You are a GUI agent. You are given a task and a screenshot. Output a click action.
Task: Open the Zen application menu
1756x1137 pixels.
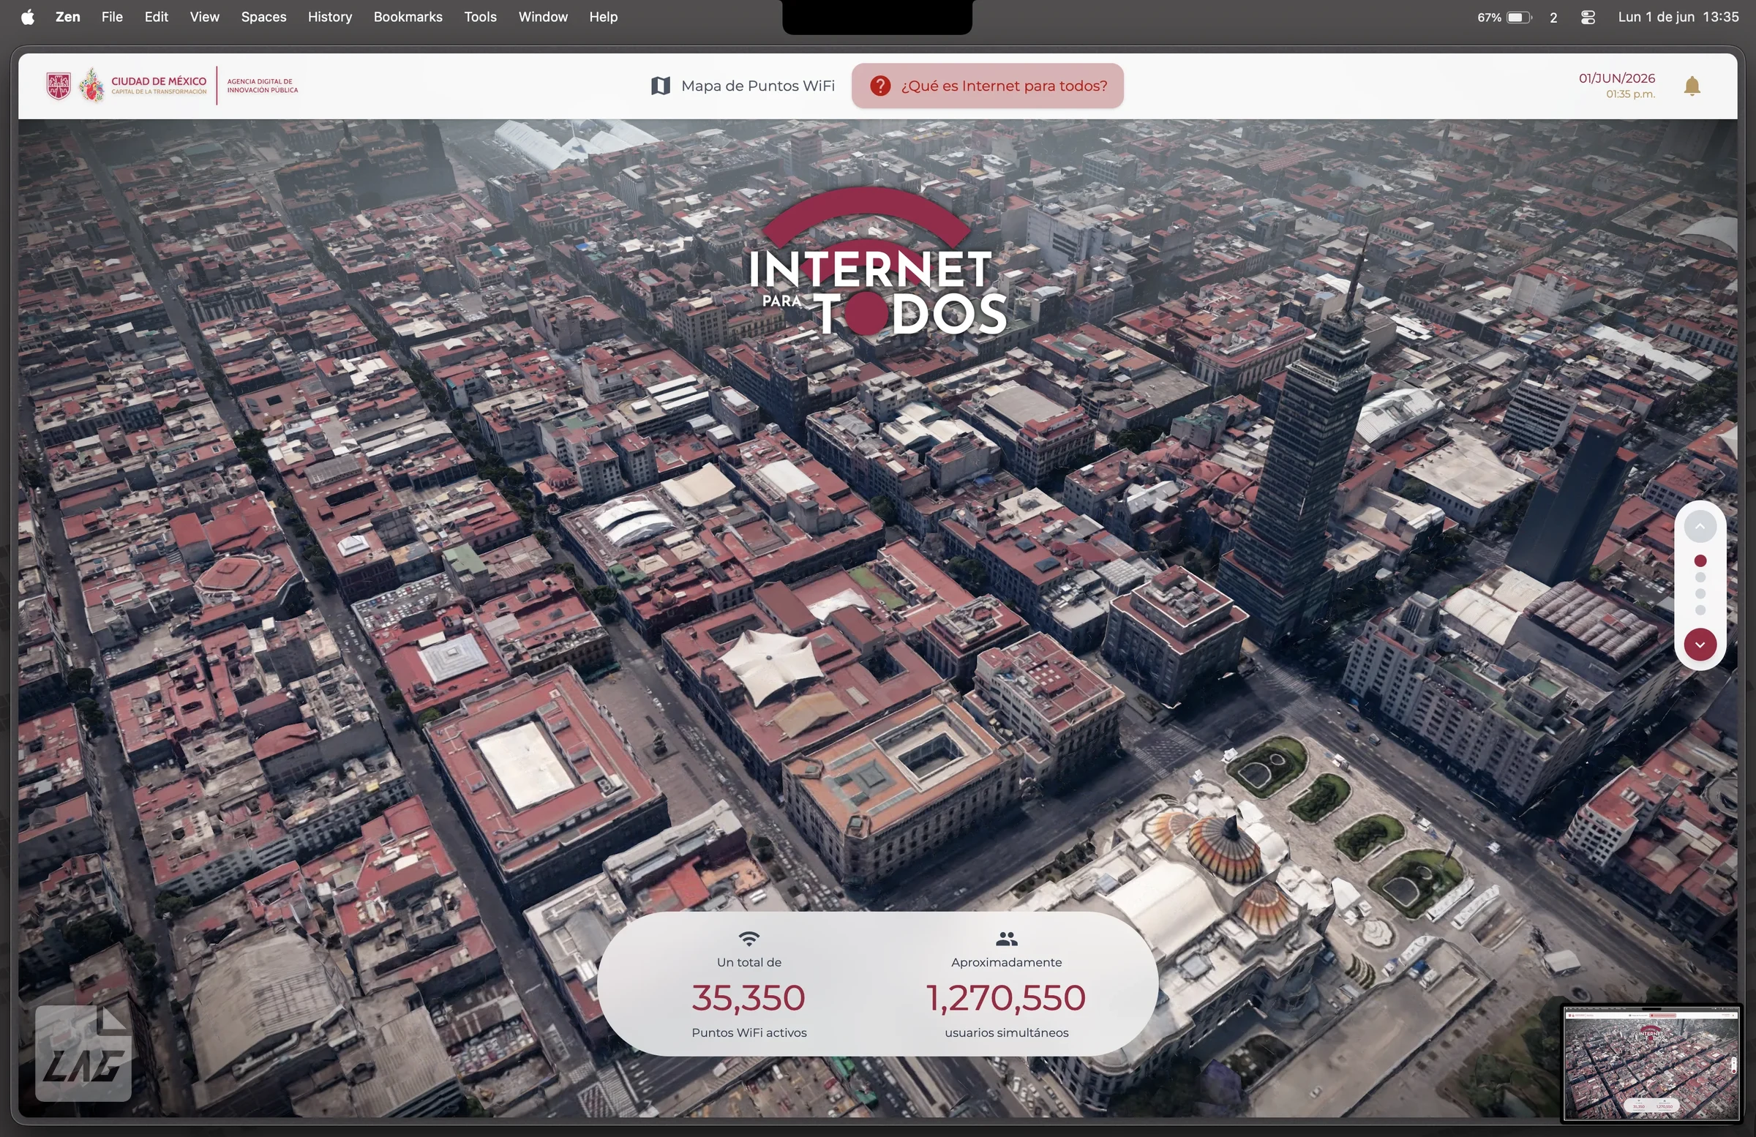point(68,17)
